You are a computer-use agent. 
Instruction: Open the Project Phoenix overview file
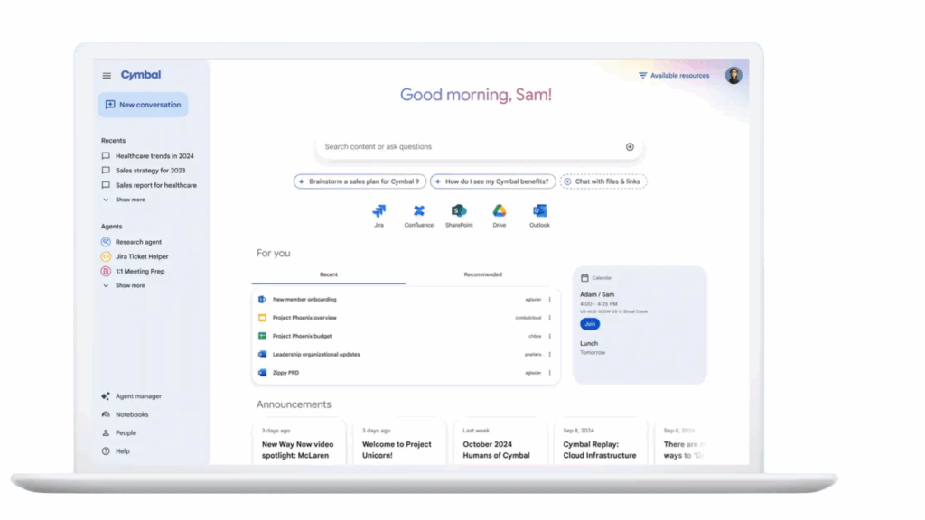[406, 318]
